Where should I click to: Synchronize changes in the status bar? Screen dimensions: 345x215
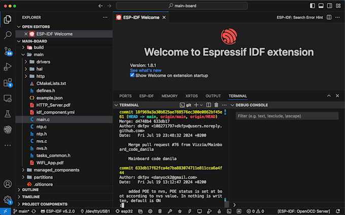point(33,211)
